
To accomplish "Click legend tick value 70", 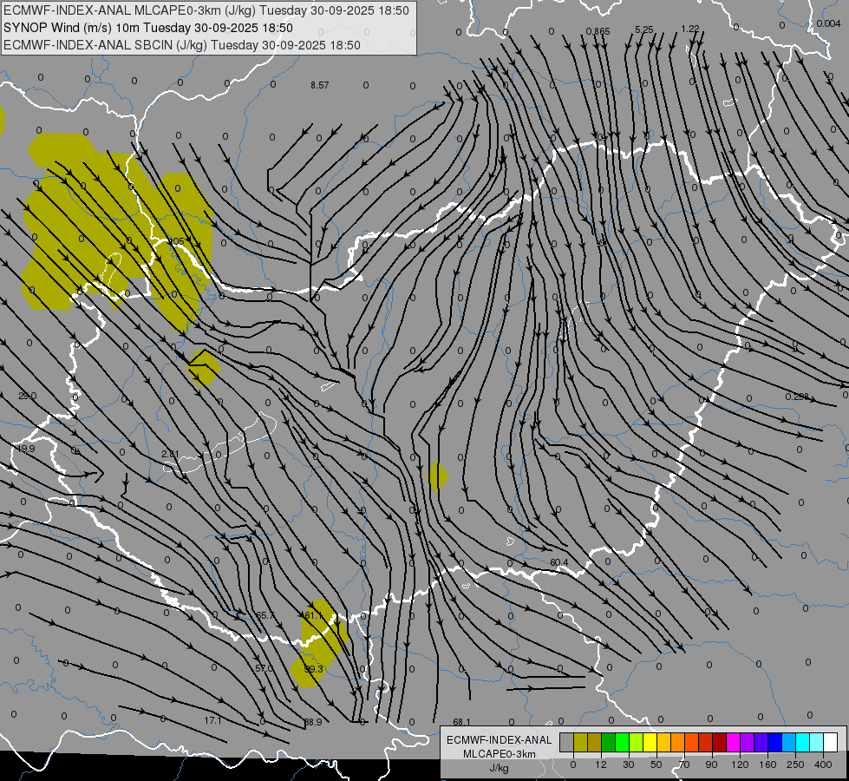I will tap(684, 765).
